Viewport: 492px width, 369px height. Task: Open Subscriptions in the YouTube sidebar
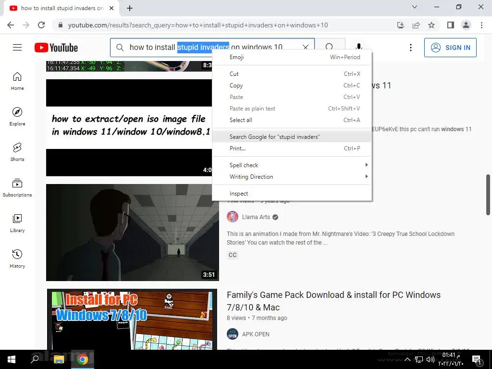pyautogui.click(x=17, y=187)
